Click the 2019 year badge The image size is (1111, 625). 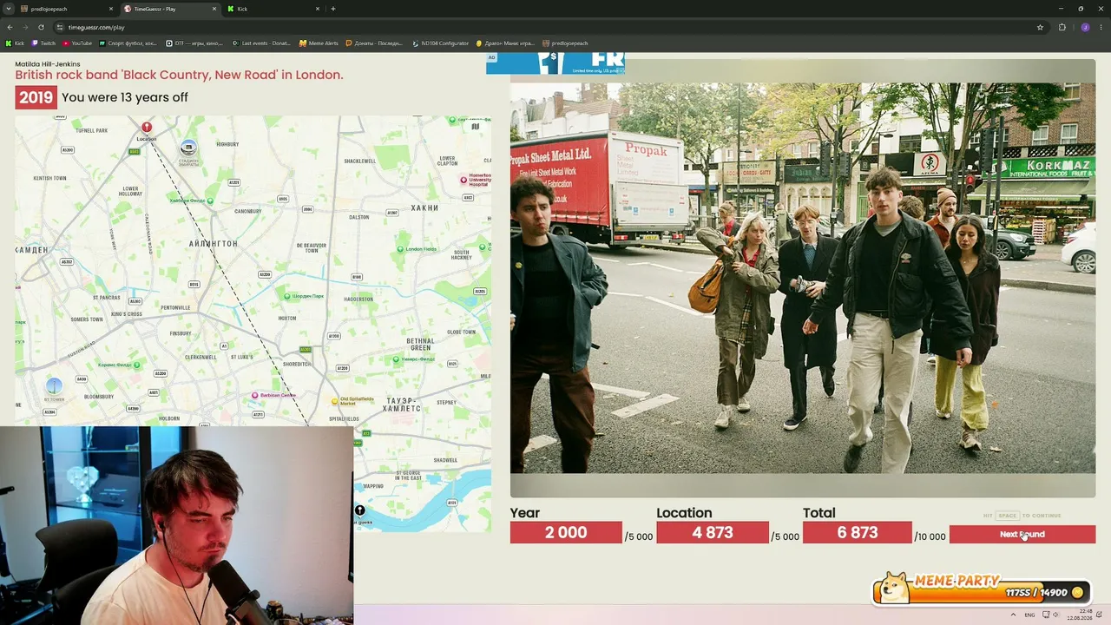[36, 97]
